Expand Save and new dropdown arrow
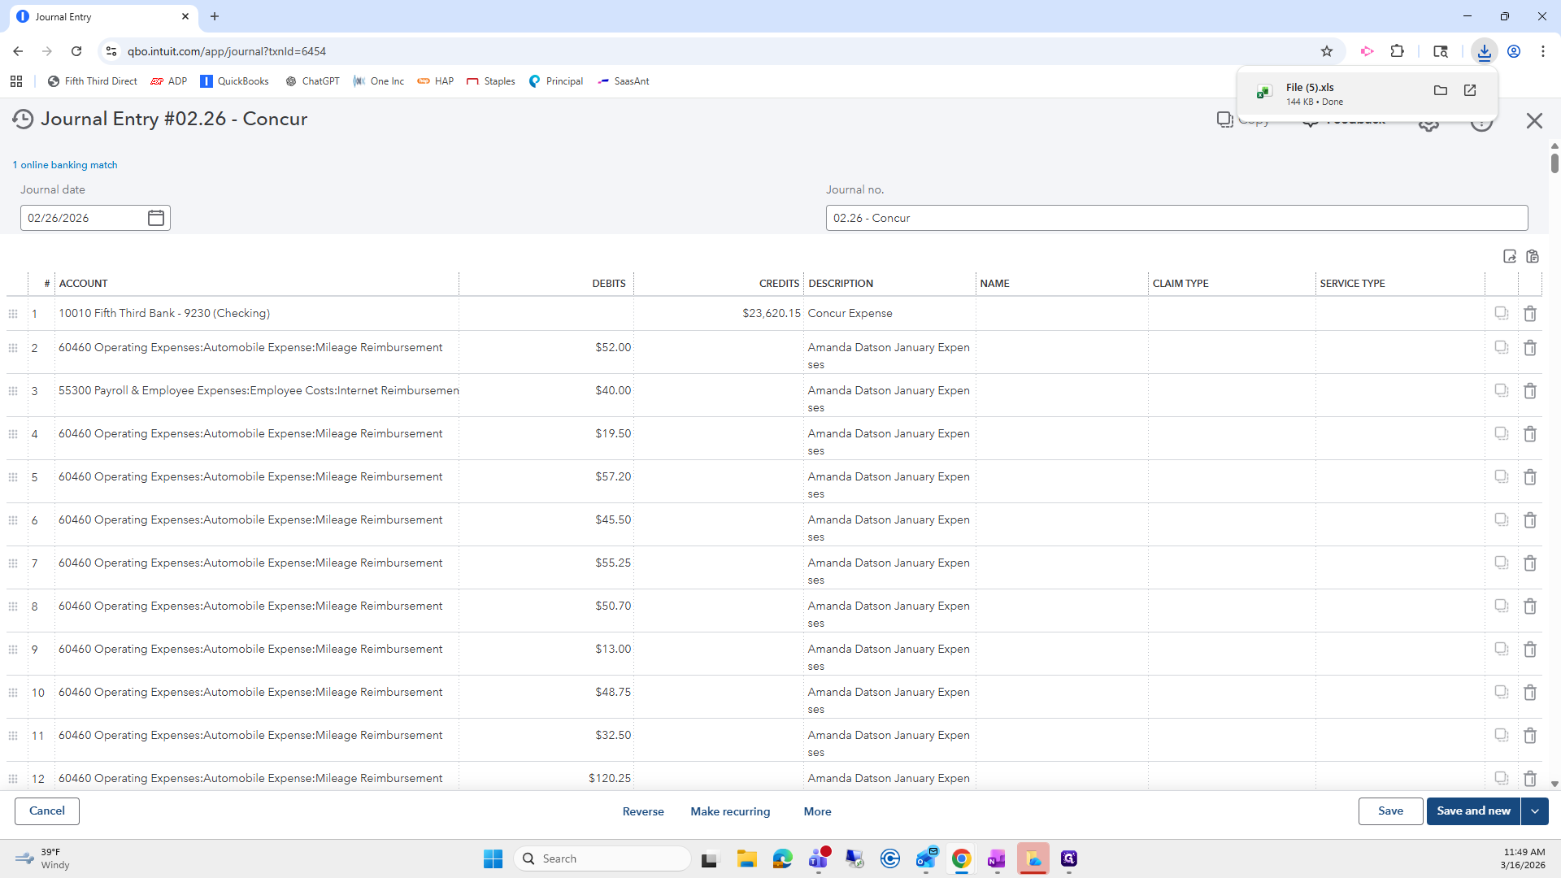Viewport: 1561px width, 878px height. pos(1535,811)
